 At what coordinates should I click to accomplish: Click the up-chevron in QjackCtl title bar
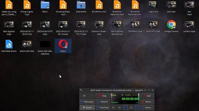coord(149,90)
